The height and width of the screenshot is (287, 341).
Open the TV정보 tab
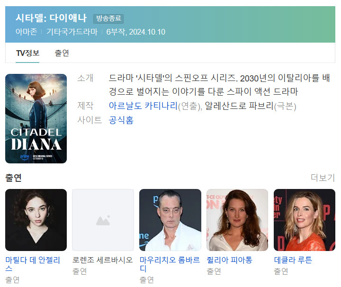[x=27, y=53]
